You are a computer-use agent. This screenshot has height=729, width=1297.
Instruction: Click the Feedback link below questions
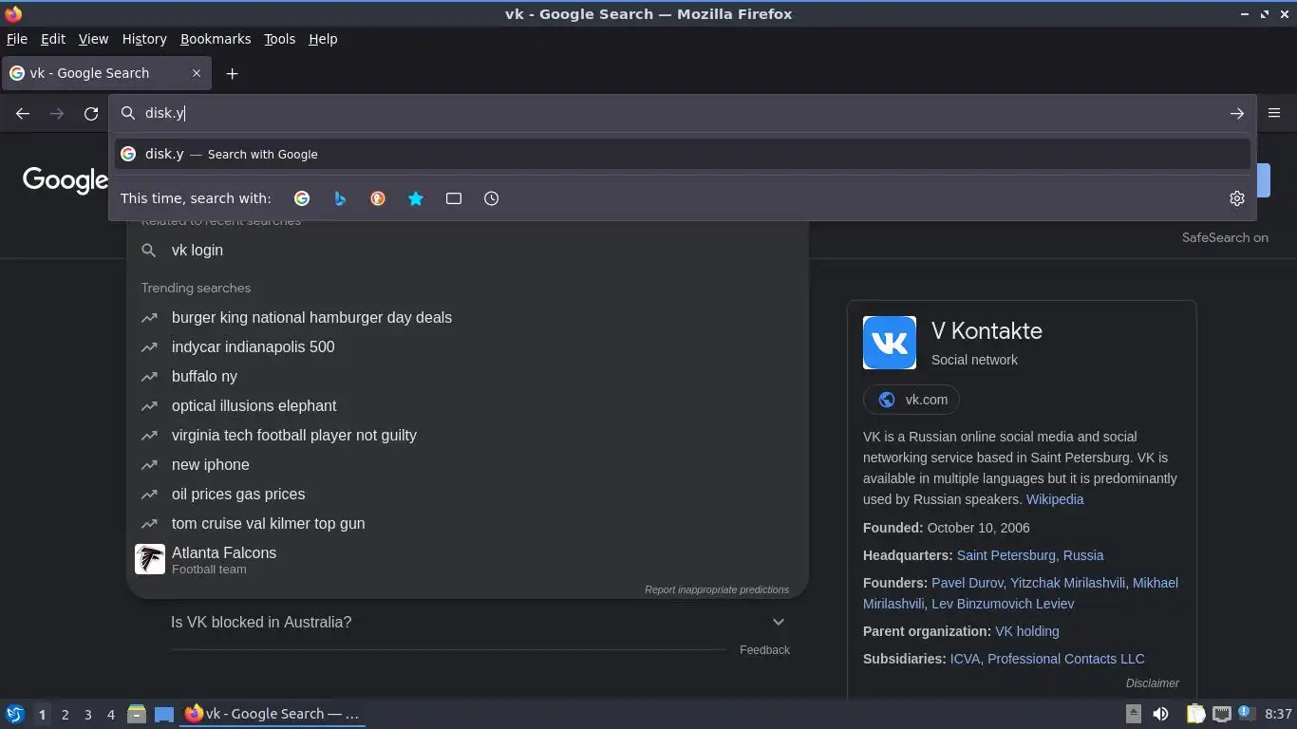click(764, 650)
